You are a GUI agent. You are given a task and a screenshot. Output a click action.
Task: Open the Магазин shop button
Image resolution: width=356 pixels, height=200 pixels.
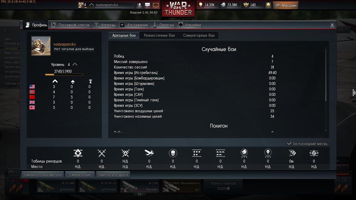286,5
